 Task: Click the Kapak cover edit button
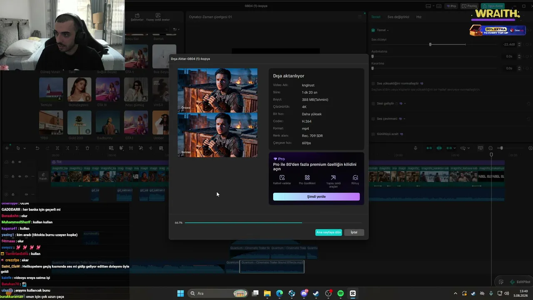(x=43, y=176)
